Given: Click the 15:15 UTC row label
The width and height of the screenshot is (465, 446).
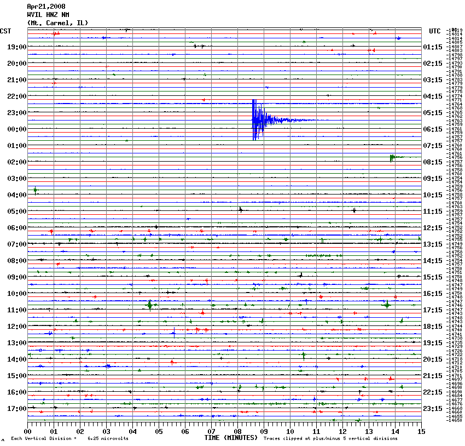Looking at the screenshot, I should coord(433,277).
